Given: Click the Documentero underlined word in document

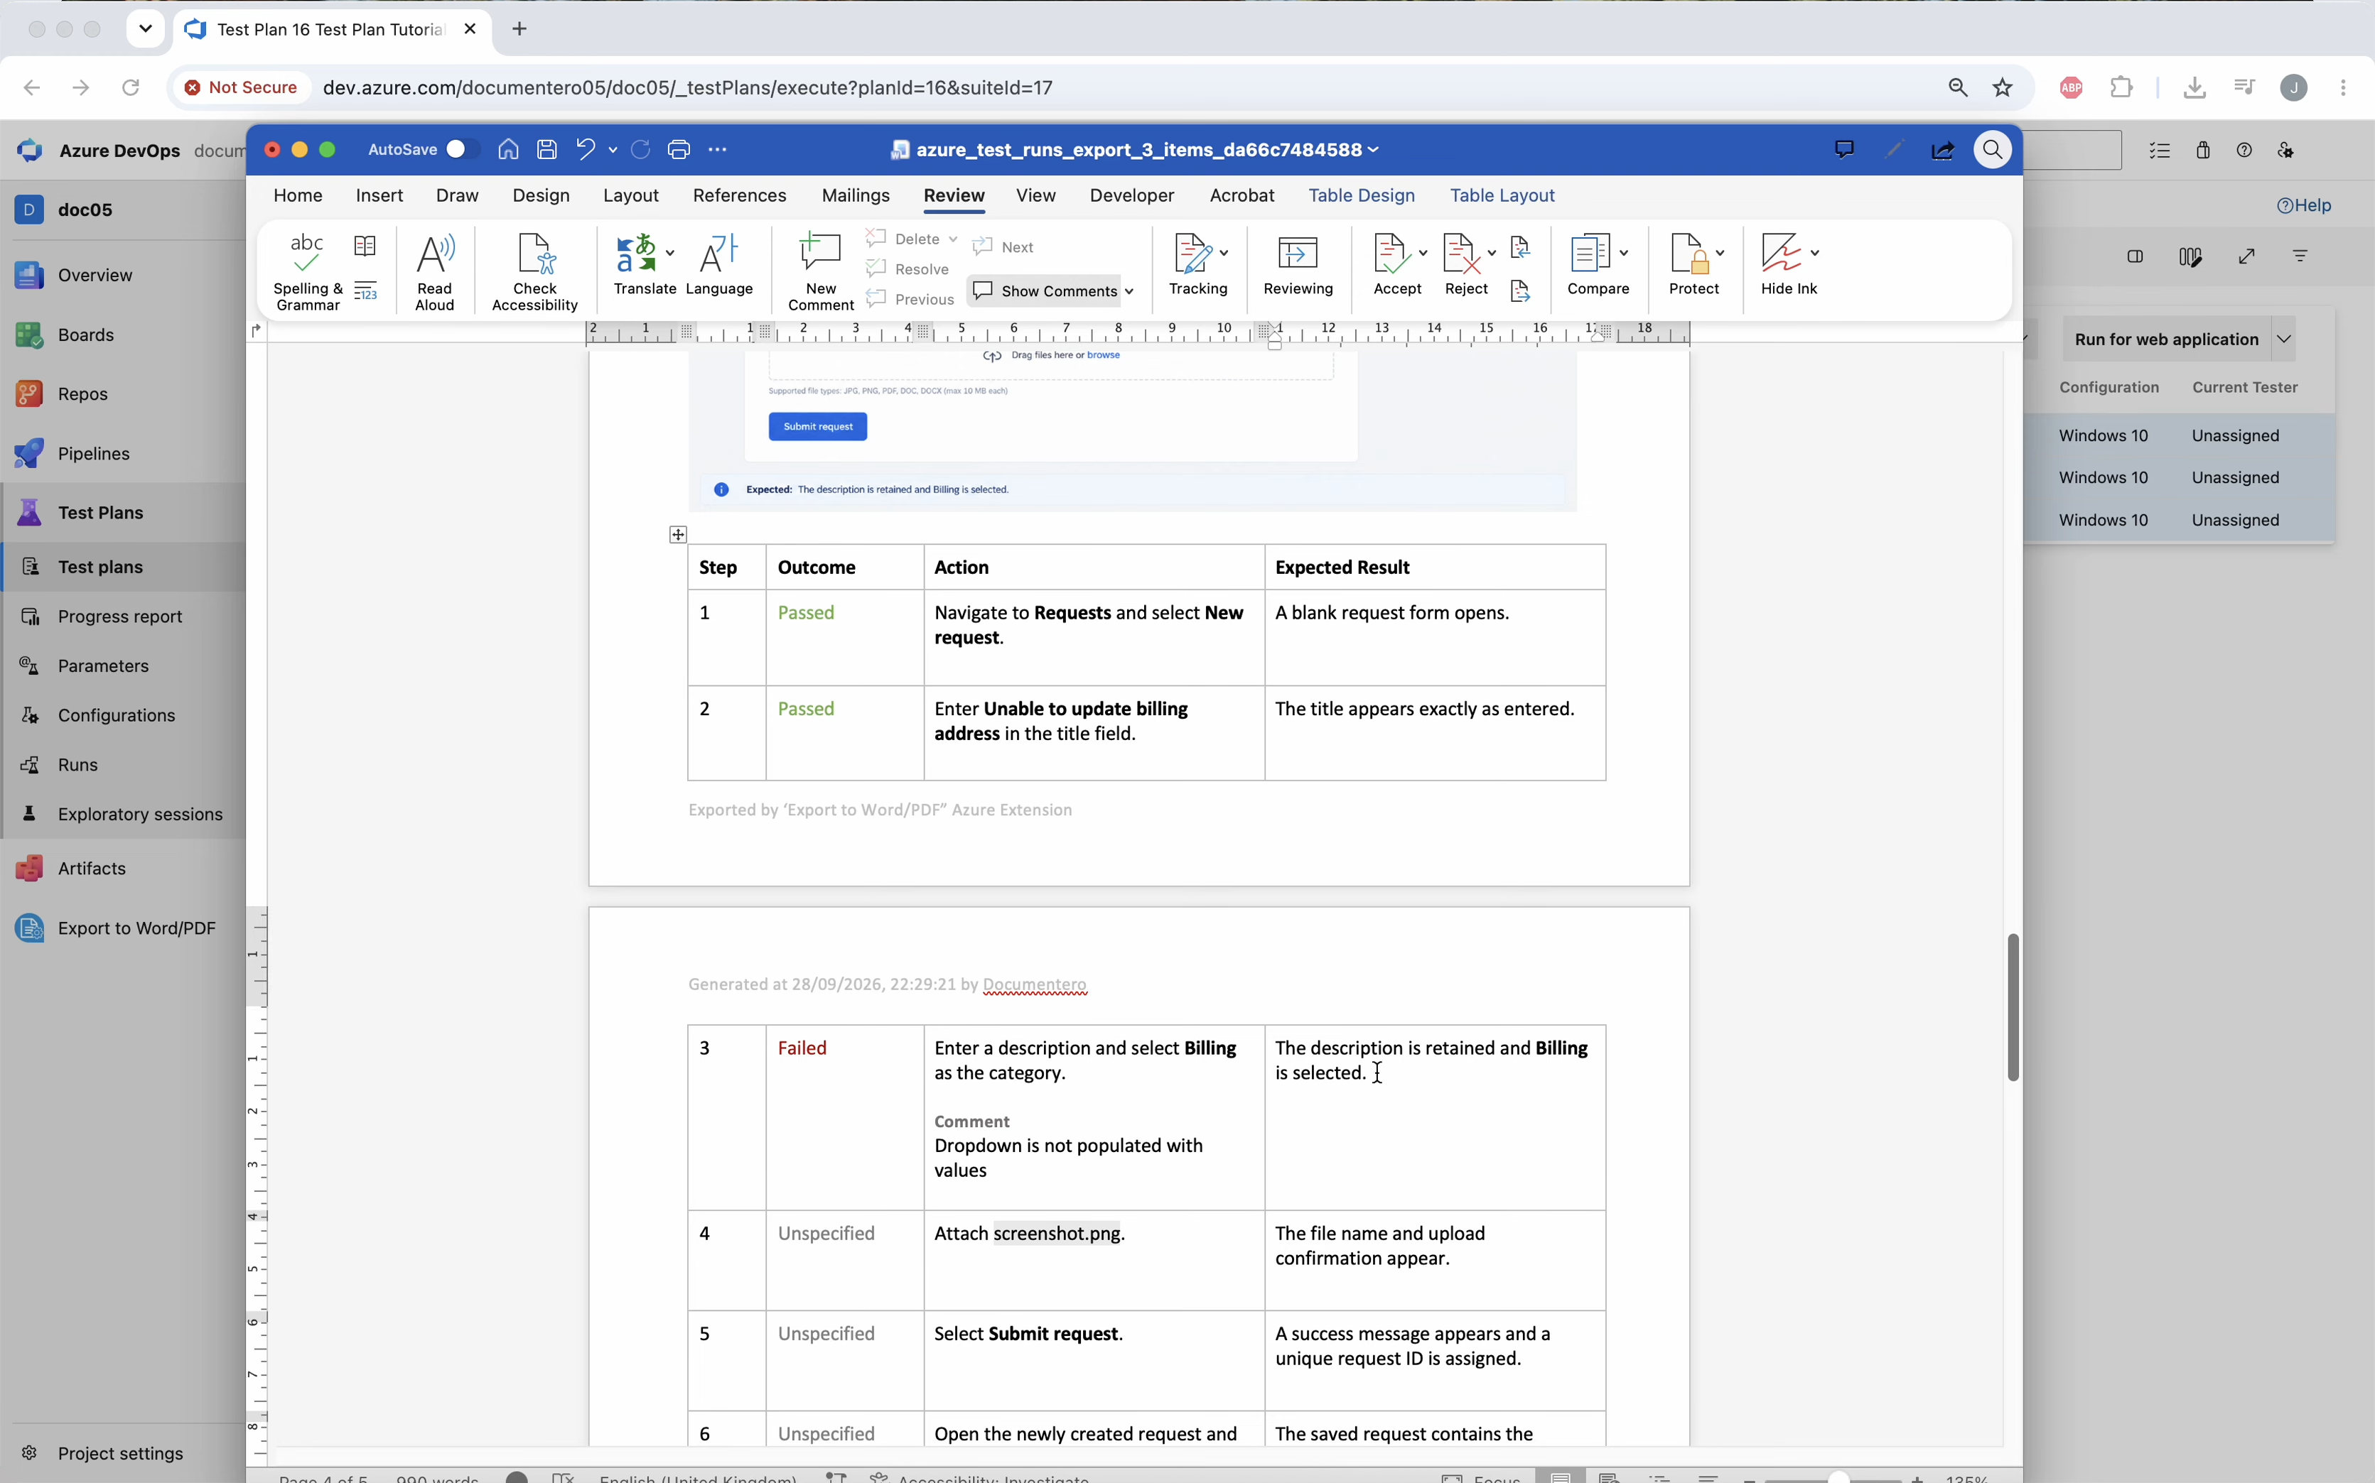Looking at the screenshot, I should [1035, 984].
